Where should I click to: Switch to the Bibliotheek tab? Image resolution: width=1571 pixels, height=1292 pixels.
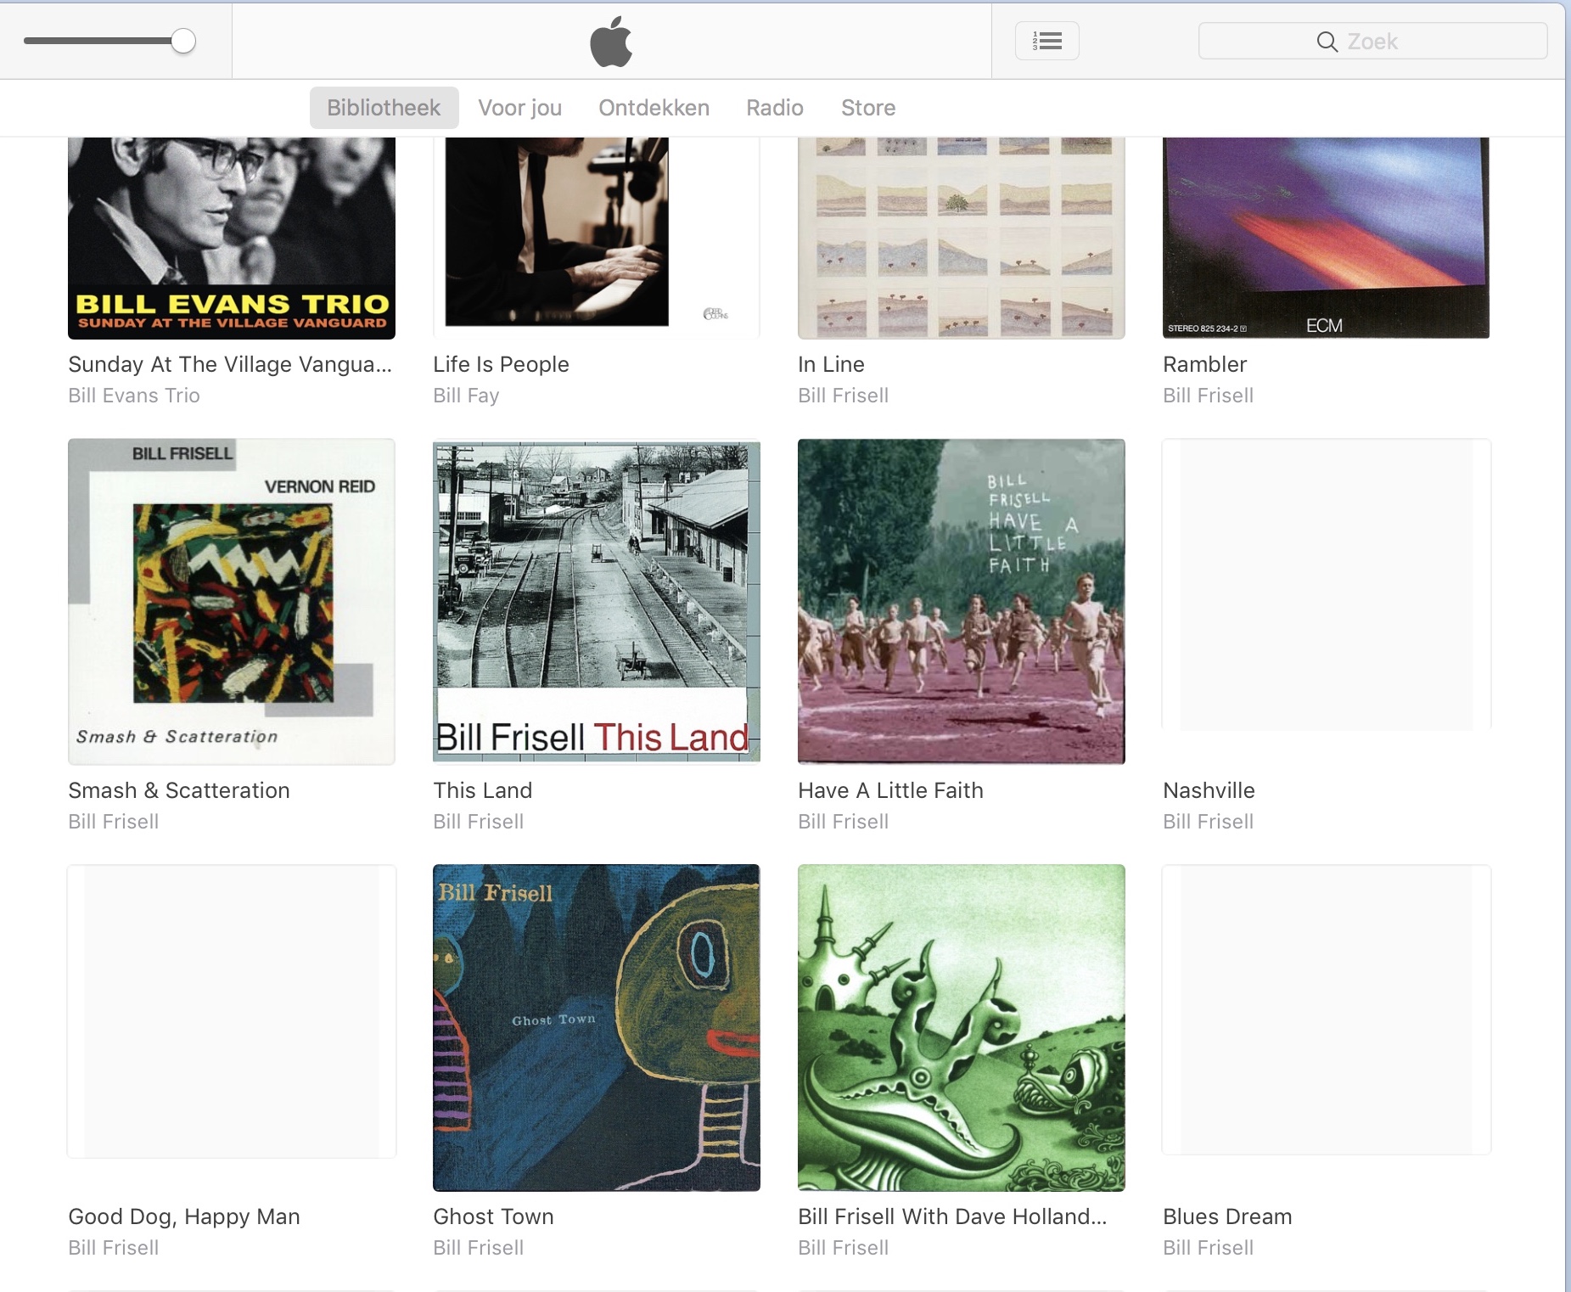(x=384, y=108)
